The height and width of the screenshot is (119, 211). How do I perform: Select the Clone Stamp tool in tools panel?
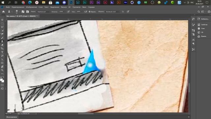pos(2,41)
